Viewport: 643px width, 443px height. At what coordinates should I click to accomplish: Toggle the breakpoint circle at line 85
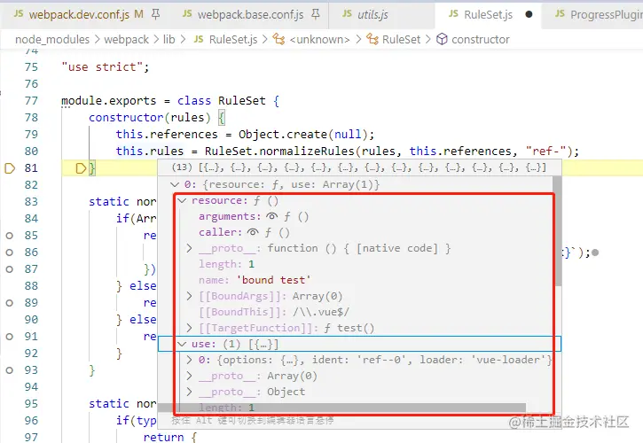pos(10,236)
